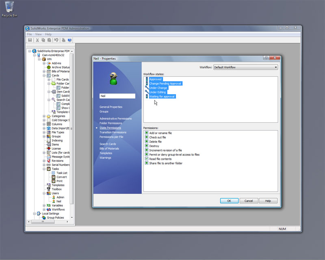Select the Archive Status clock icon

pos(49,67)
